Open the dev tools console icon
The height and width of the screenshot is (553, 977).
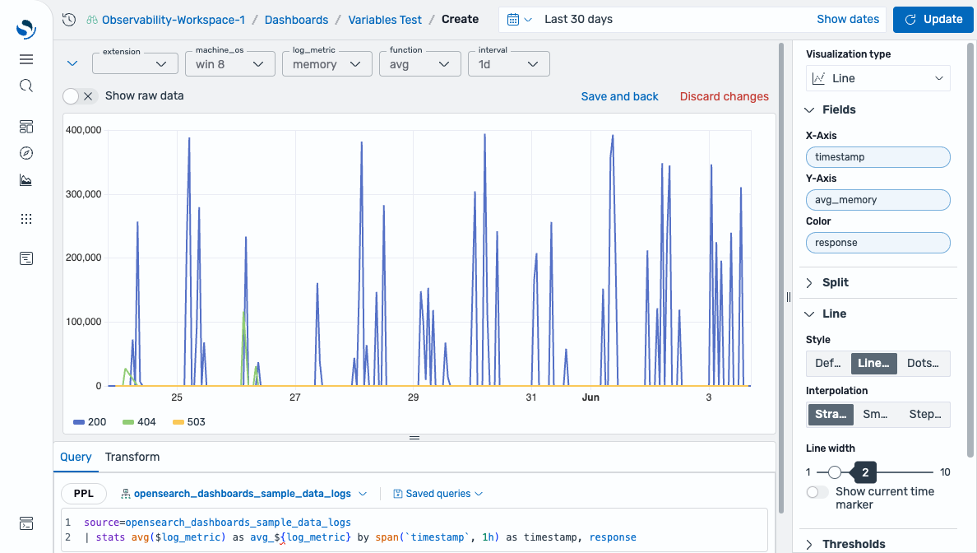tap(26, 523)
